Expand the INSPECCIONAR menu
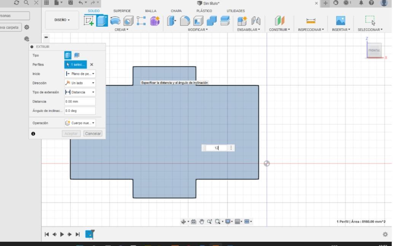This screenshot has height=246, width=393. 311,30
